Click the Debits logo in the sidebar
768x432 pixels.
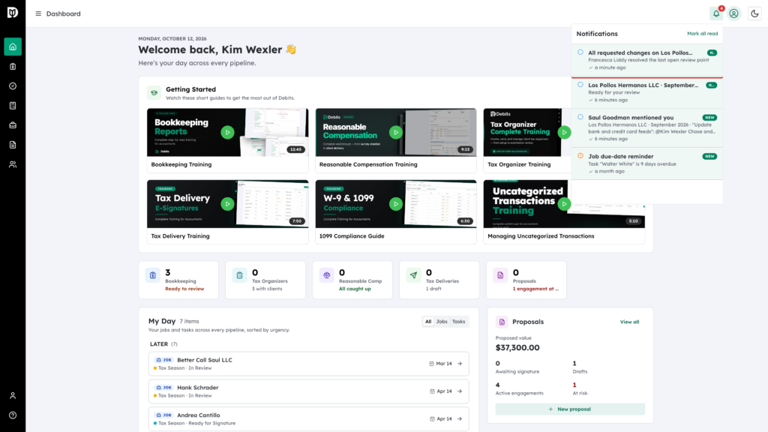coord(13,12)
